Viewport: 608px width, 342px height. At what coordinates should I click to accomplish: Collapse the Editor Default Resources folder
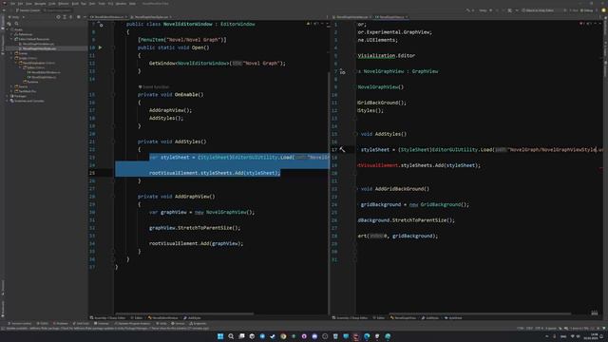coord(11,39)
